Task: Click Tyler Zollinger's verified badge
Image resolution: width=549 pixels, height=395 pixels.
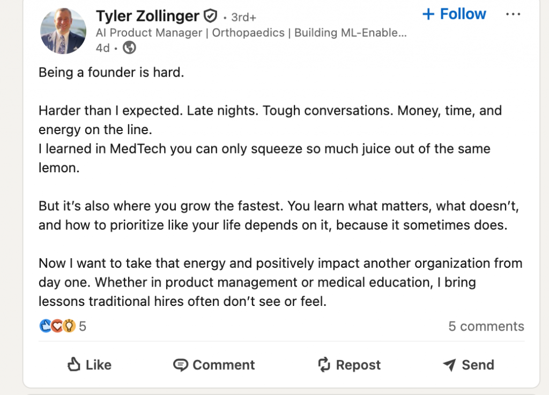Action: coord(210,16)
